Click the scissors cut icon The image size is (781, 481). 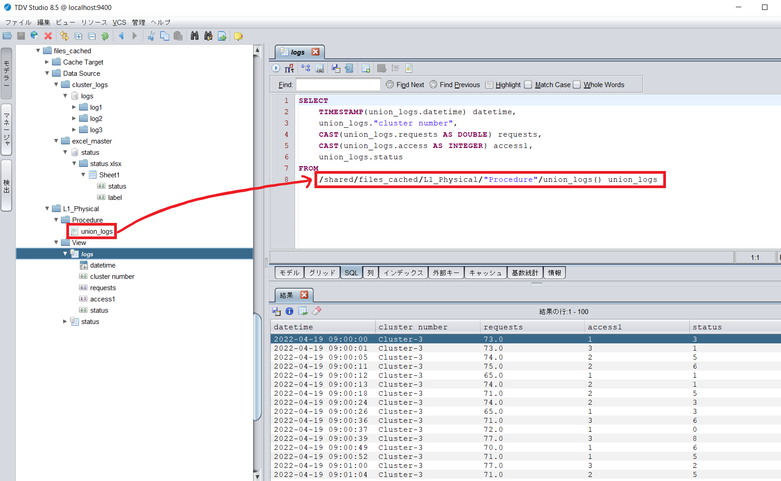pos(151,36)
